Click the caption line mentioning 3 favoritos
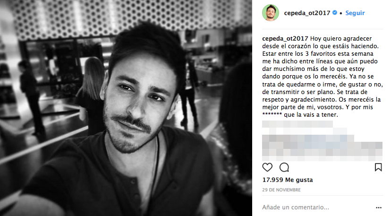Screen dimensions: 391x216 click(x=318, y=54)
